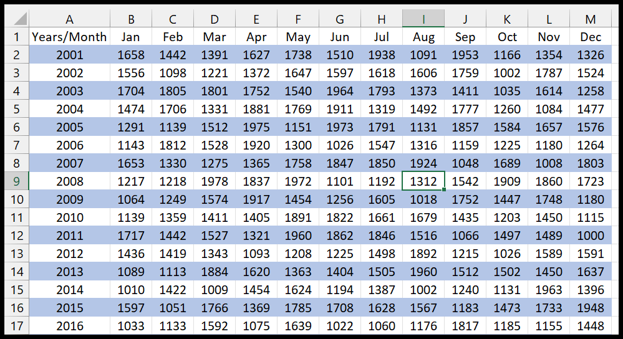
Task: Select column M header
Action: pyautogui.click(x=591, y=19)
